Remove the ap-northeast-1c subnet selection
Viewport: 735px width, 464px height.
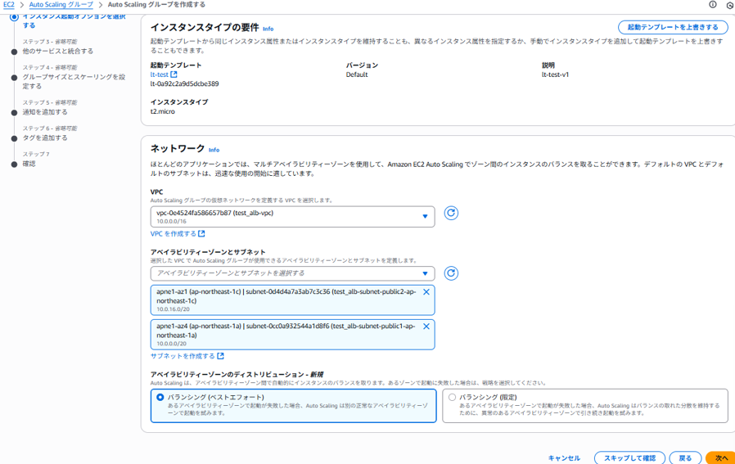[x=426, y=292]
